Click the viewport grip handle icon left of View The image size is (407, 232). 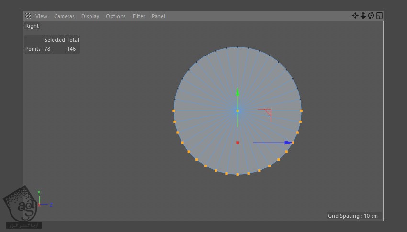tap(28, 16)
